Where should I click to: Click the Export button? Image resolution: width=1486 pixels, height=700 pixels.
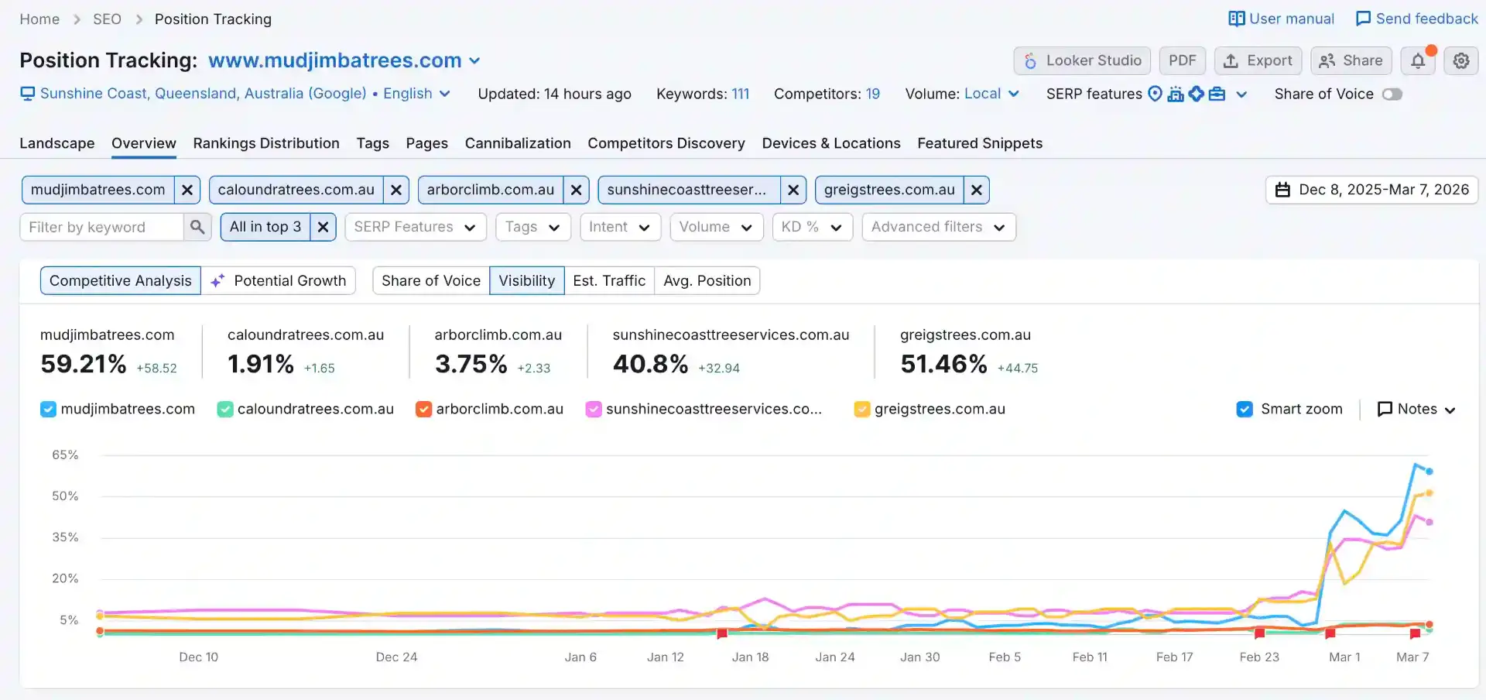[x=1258, y=60]
